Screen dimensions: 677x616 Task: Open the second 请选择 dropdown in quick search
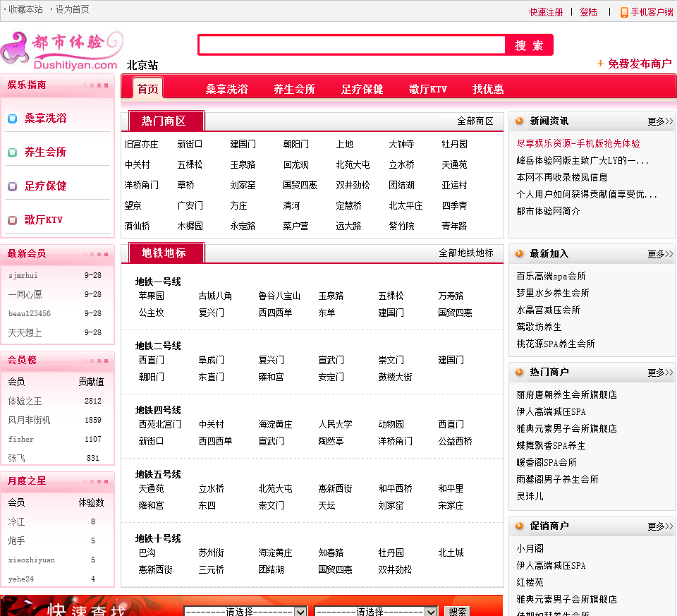(x=376, y=611)
